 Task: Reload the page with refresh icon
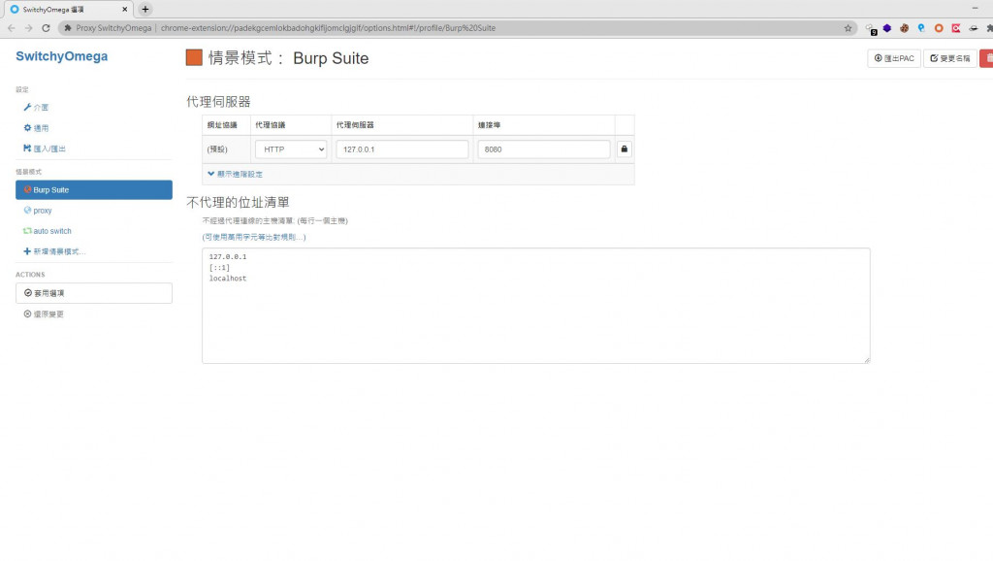[x=46, y=28]
